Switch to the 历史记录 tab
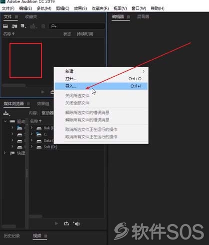This screenshot has height=245, width=209. point(11,236)
